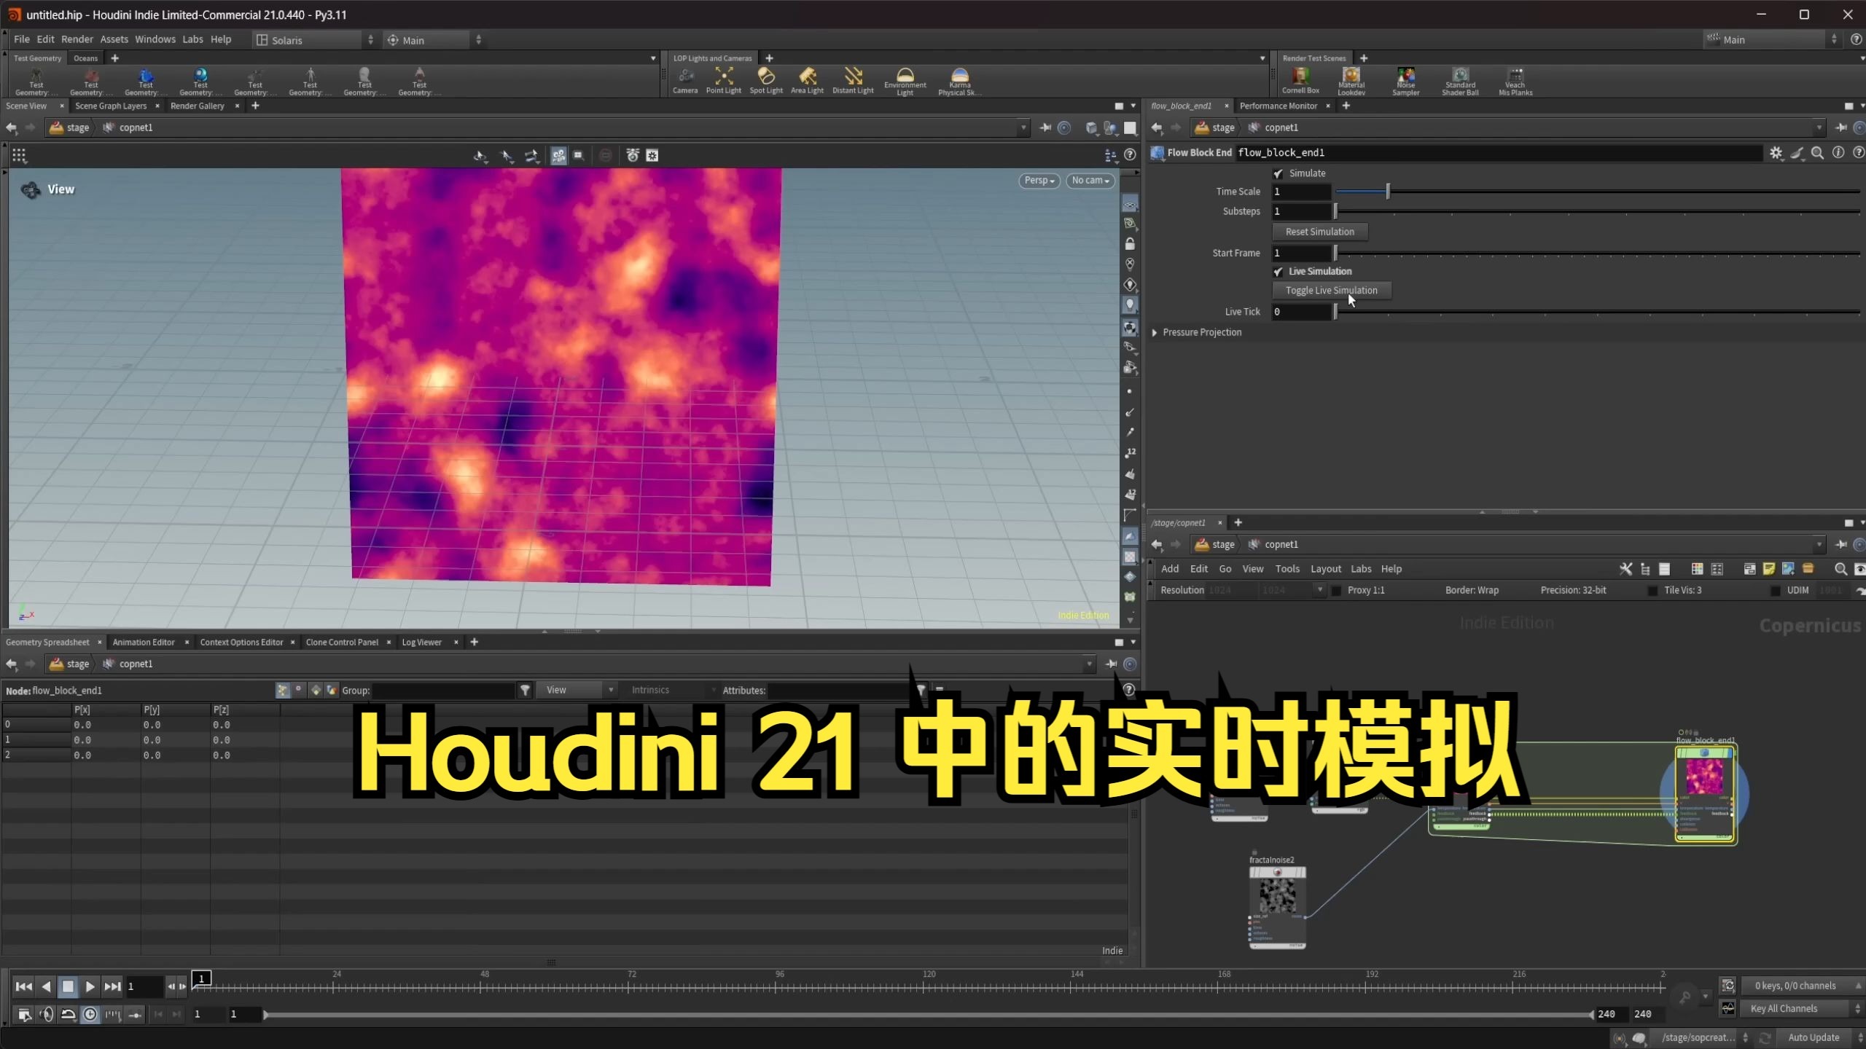Select the Karma Physical Sky shelf tool

click(960, 81)
